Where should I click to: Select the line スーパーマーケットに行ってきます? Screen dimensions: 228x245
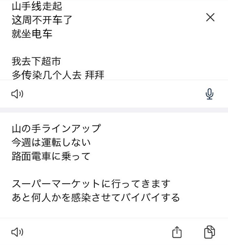tap(91, 184)
